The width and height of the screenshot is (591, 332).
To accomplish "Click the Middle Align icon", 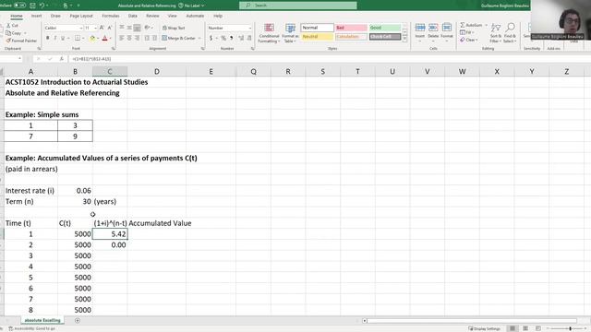I will coord(129,28).
